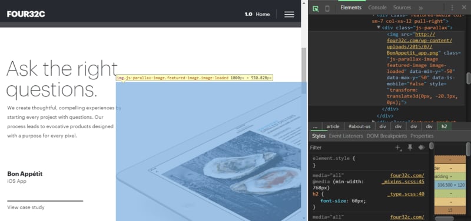The width and height of the screenshot is (471, 221).
Task: Open the Styles sidebar tab
Action: coord(319,136)
